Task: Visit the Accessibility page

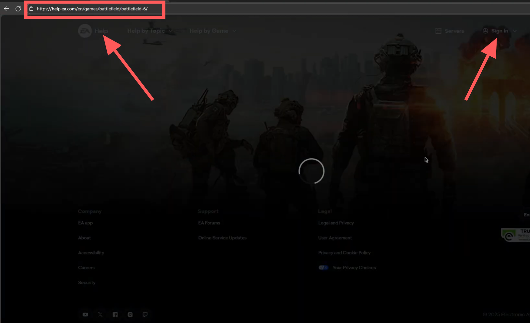Action: (x=91, y=253)
